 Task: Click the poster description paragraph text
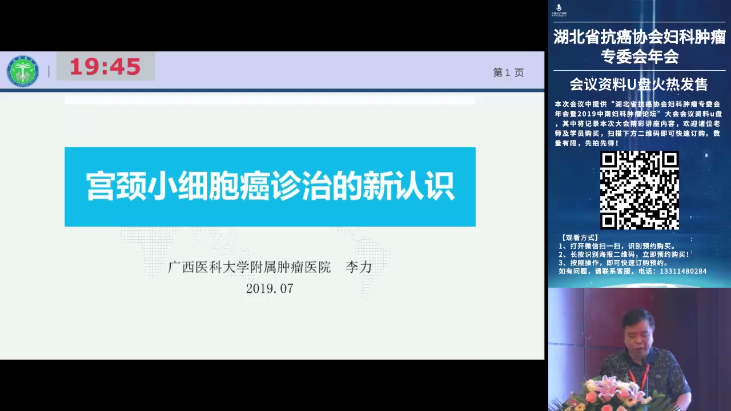[639, 123]
